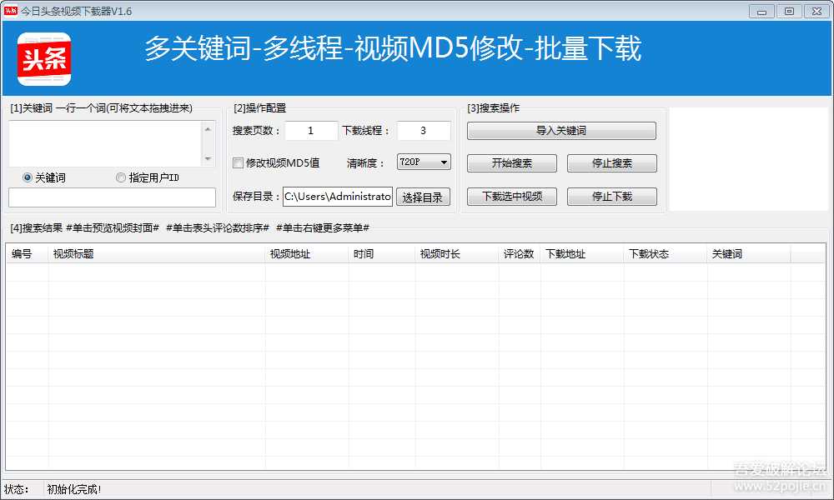Sort results by clicking the 评论数 column header
834x500 pixels.
[520, 252]
